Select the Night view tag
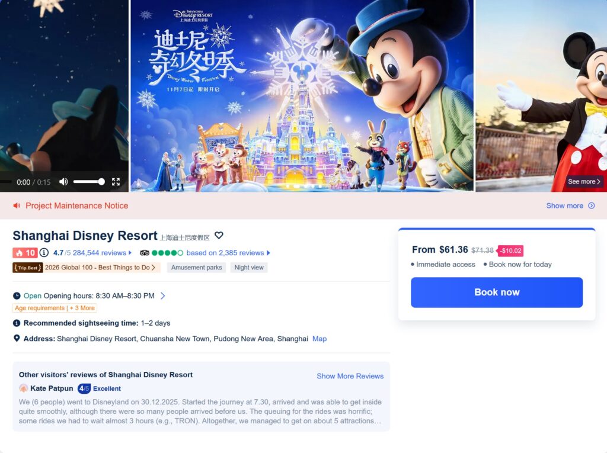607x453 pixels. click(249, 267)
